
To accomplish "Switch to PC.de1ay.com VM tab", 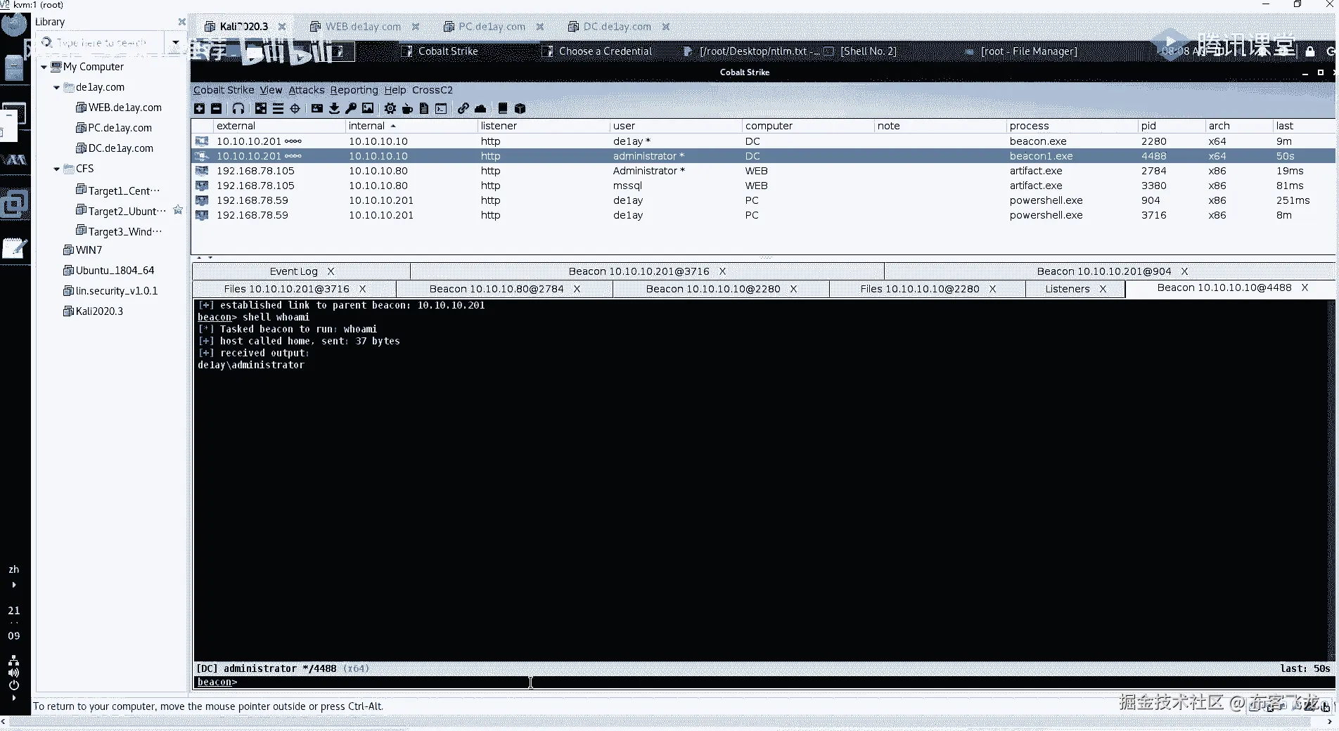I will [x=492, y=27].
